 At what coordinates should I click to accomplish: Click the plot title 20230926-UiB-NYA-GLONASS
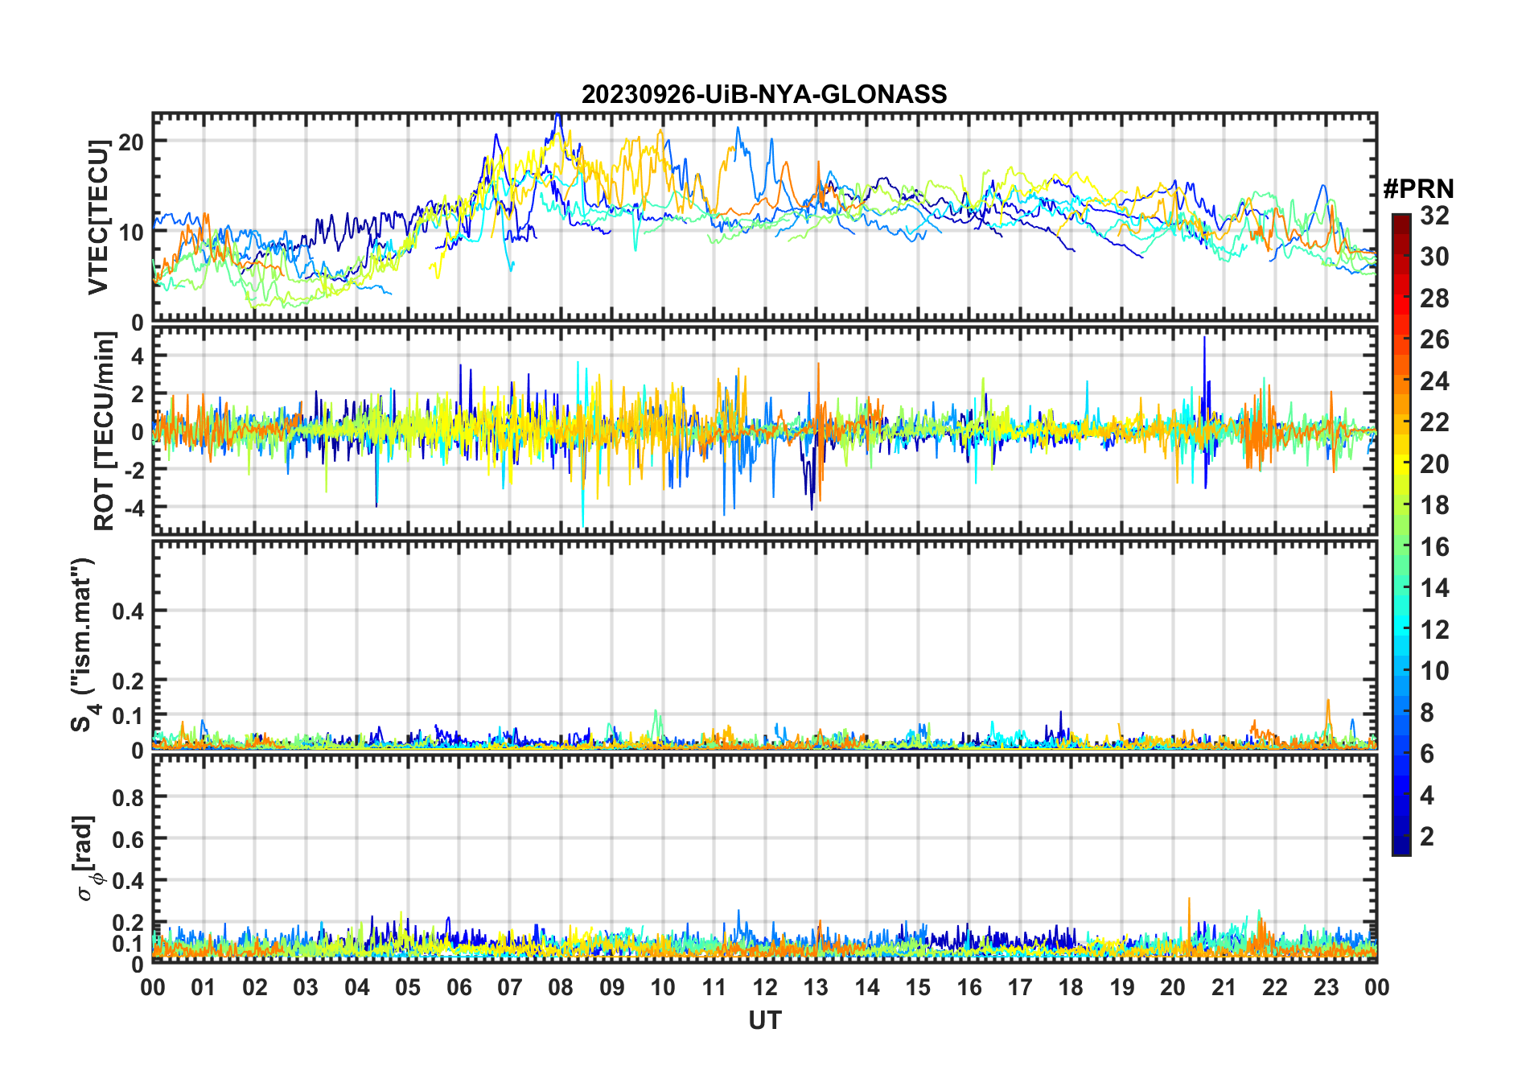tap(764, 95)
